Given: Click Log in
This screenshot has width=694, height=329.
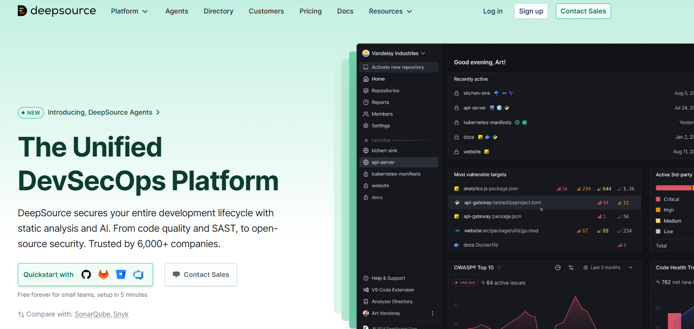Looking at the screenshot, I should [493, 11].
